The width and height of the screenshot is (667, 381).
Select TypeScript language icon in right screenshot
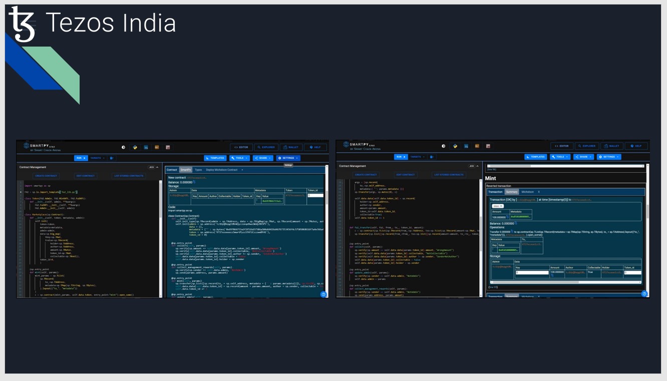coord(466,146)
